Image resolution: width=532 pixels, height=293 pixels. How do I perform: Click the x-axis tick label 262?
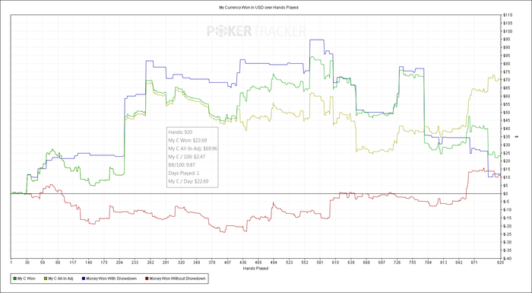(x=150, y=263)
